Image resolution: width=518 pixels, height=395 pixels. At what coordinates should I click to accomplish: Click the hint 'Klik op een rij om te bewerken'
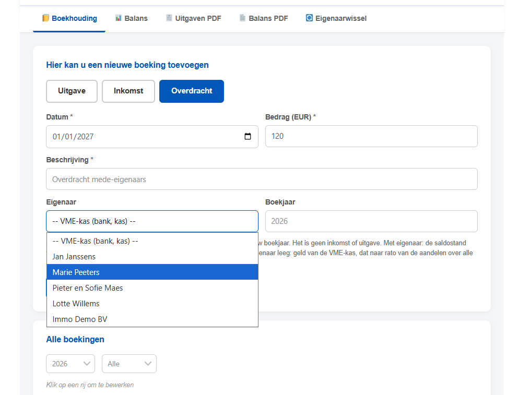(90, 385)
